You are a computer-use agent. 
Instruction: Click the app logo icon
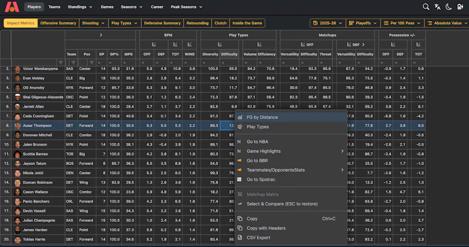click(12, 6)
